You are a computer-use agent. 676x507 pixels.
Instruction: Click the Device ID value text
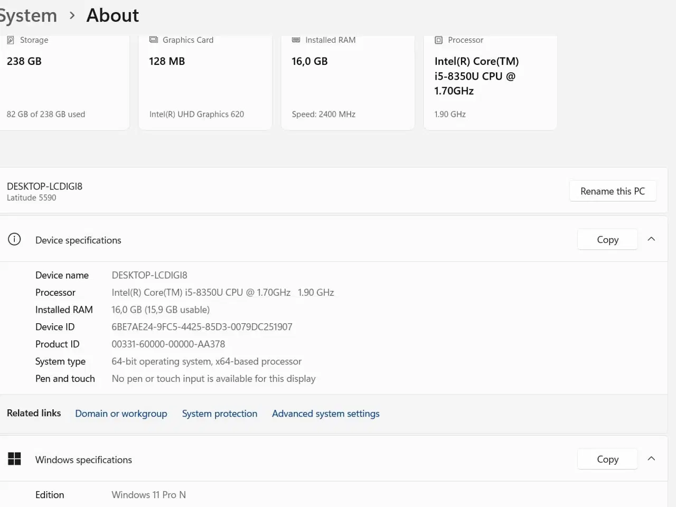click(202, 327)
